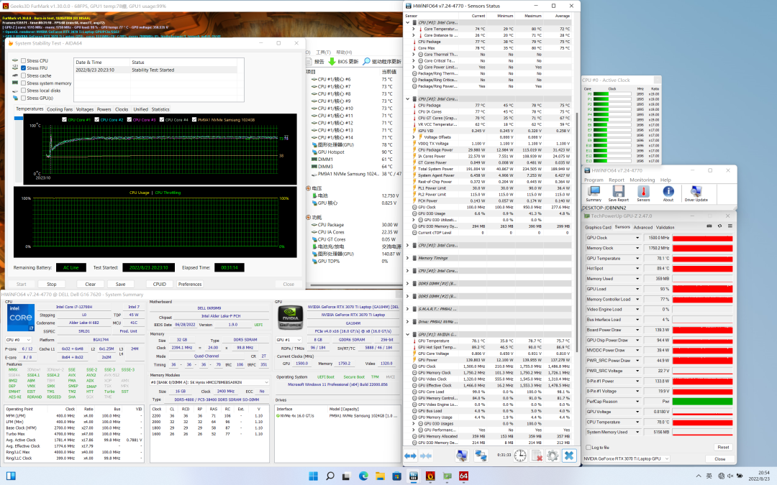Tick the Log to file checkbox

pyautogui.click(x=589, y=447)
